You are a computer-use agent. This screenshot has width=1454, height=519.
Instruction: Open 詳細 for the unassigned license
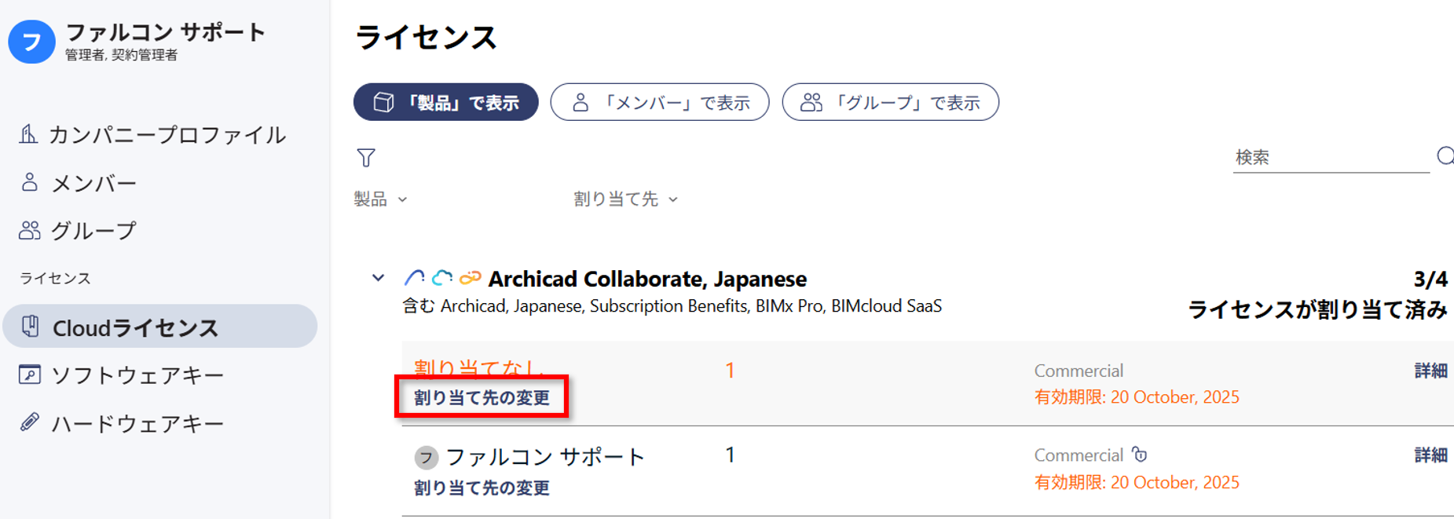pos(1430,371)
